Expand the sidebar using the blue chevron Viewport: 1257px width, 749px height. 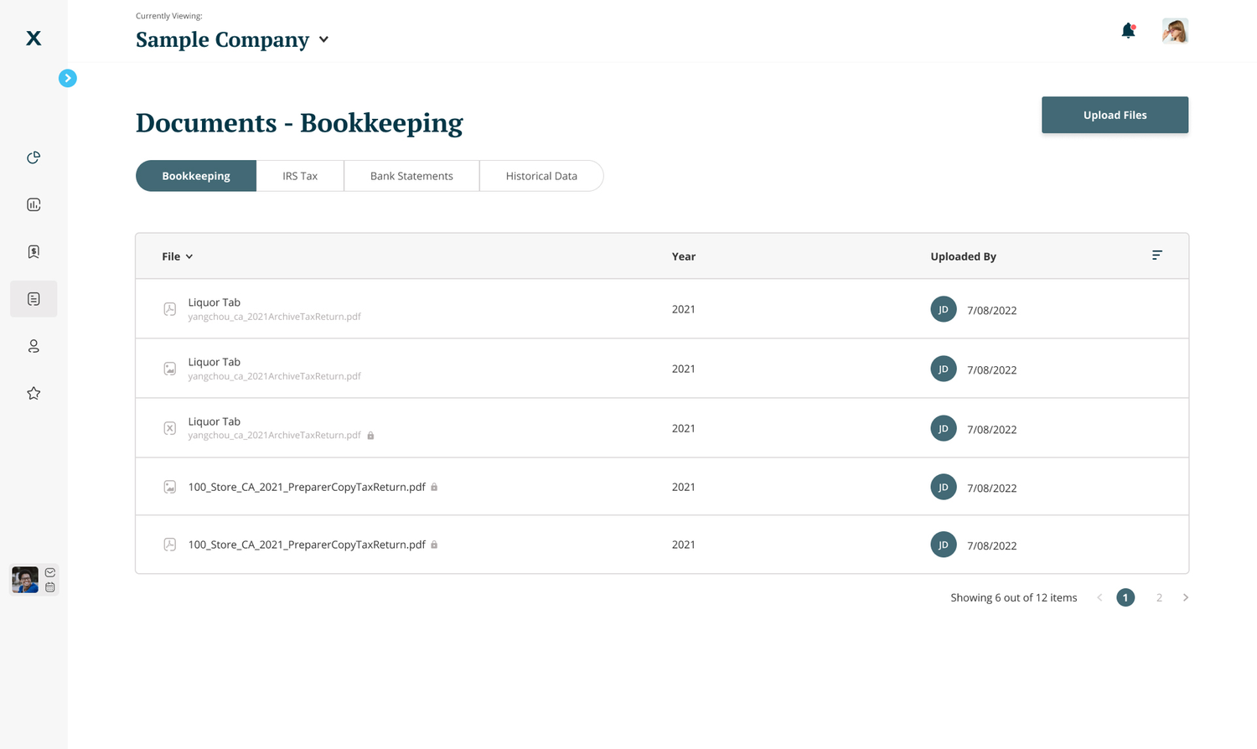(67, 77)
